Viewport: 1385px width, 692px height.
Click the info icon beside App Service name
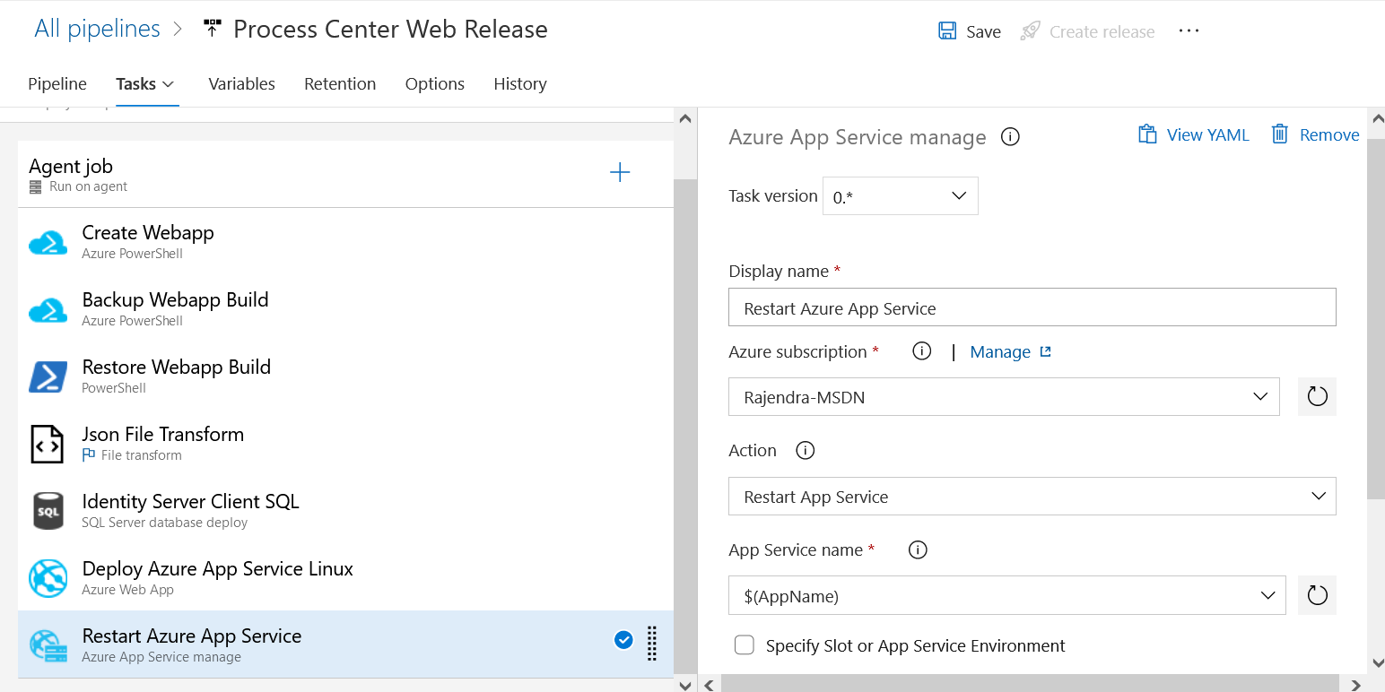pos(918,550)
